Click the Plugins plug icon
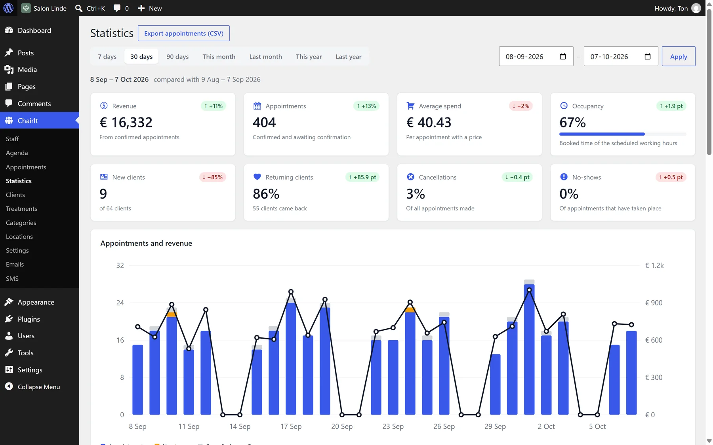 (9, 319)
